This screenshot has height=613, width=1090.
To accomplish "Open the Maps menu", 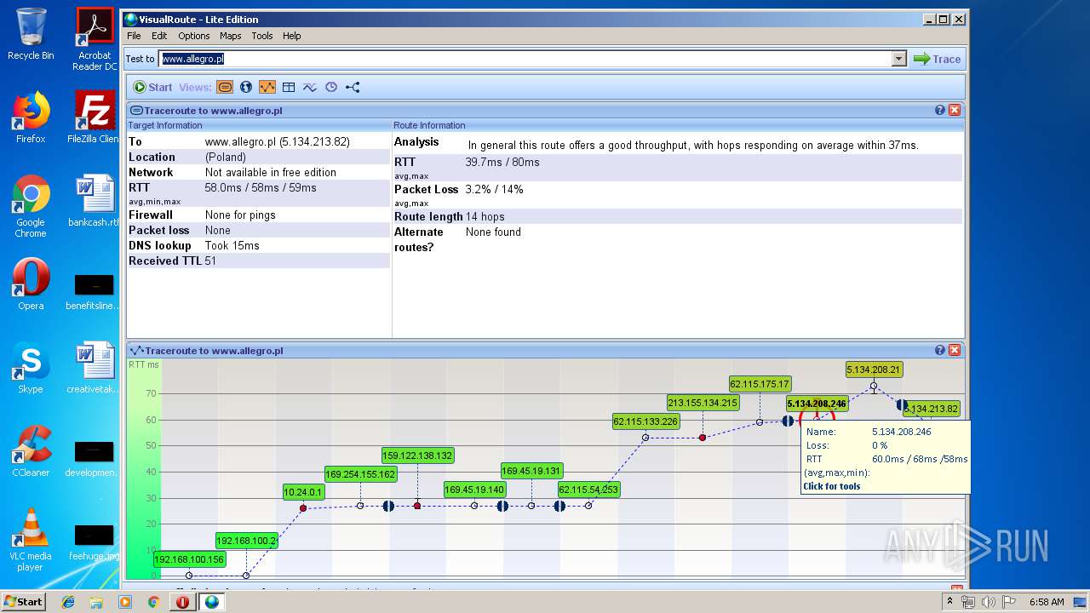I will 231,36.
